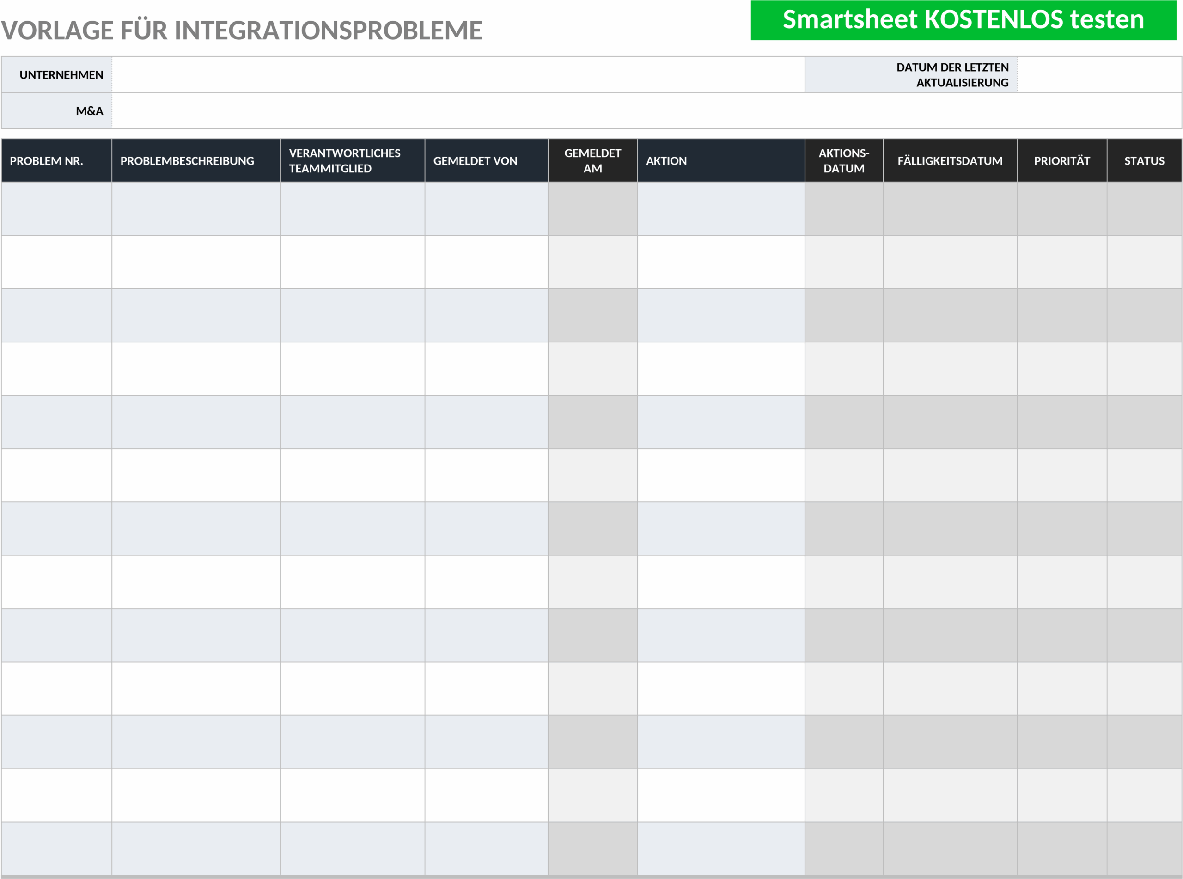Click the Datum der letzten Aktualisierung value field

(1099, 74)
